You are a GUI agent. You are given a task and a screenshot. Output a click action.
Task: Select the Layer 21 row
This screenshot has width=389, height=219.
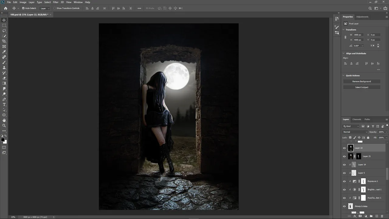tap(364, 156)
